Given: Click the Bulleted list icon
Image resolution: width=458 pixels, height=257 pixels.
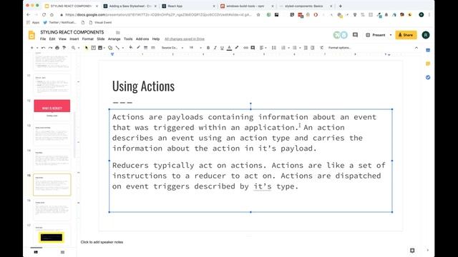Looking at the screenshot, I should [x=294, y=48].
